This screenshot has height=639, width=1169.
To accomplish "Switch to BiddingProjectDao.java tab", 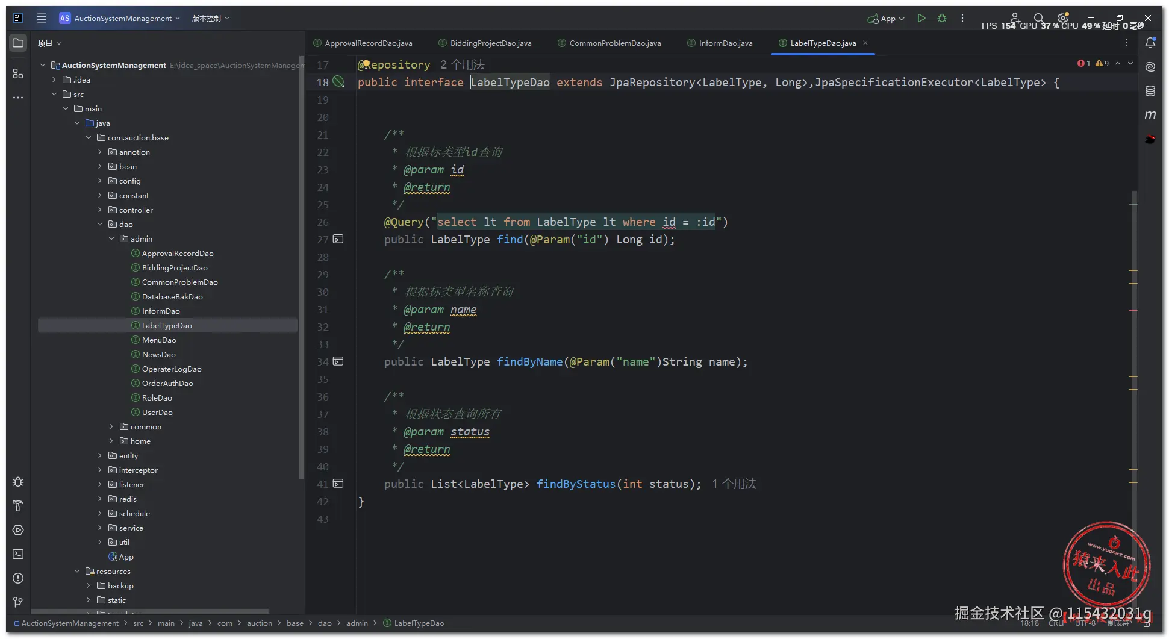I will pos(485,43).
